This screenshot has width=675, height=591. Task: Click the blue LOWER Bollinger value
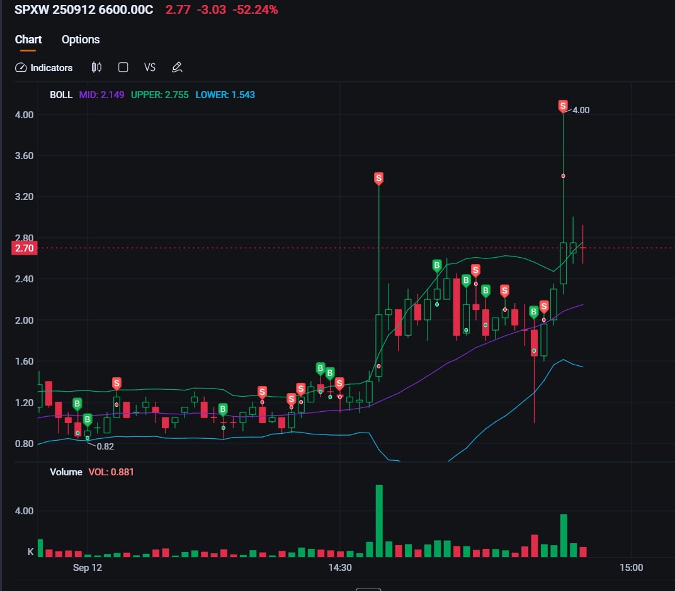pos(225,95)
